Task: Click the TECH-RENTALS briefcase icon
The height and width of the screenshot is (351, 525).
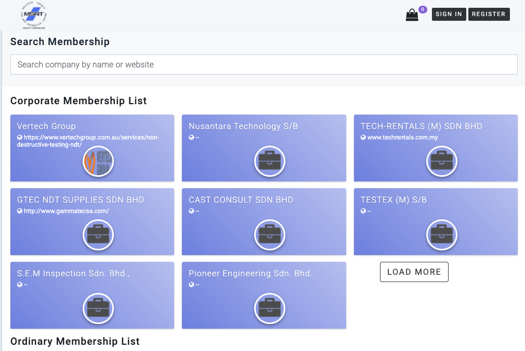Action: 442,161
